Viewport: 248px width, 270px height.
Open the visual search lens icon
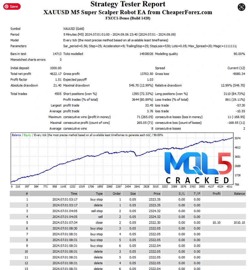[x=241, y=7]
